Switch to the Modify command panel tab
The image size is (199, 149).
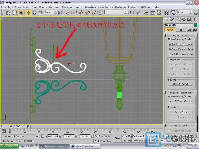[x=172, y=20]
